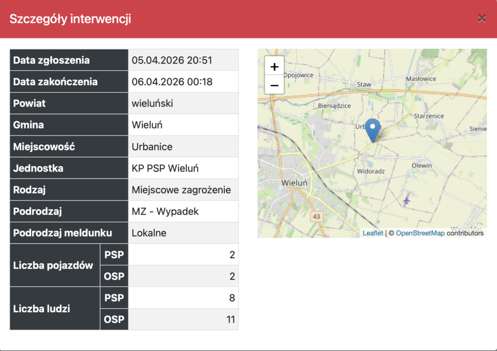Open the OpenStreetMap contributors link
497x351 pixels.
(420, 233)
